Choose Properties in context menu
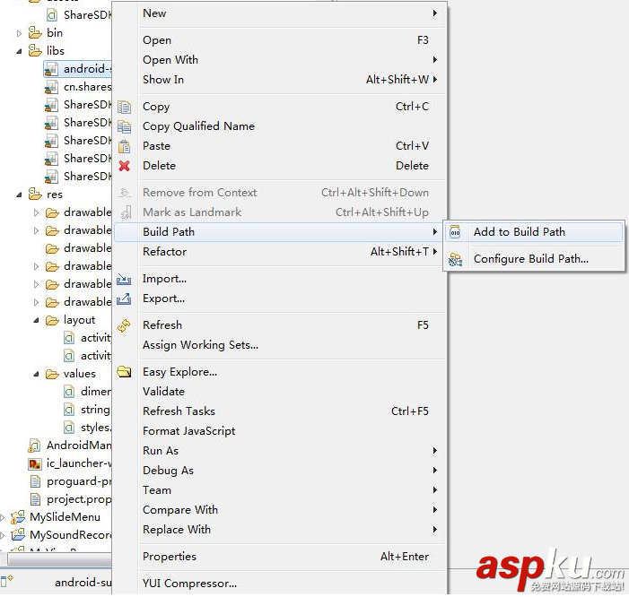Screen dimensions: 629x597 (x=281, y=557)
